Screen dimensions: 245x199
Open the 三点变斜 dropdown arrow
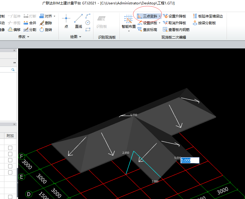coord(159,16)
